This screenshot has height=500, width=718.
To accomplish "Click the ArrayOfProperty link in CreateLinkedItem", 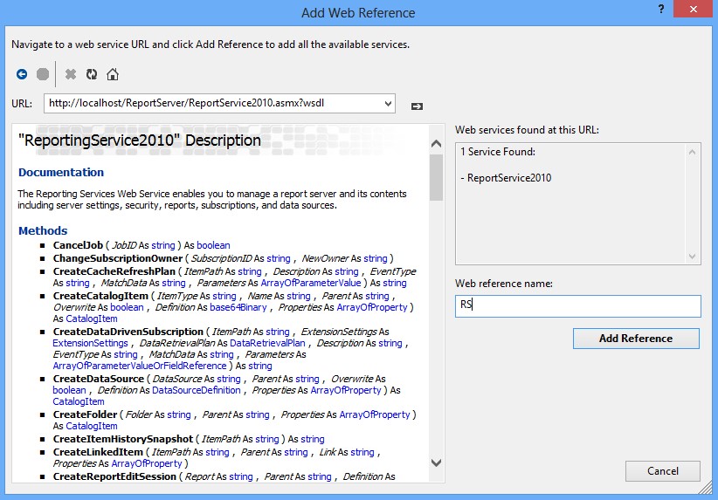I will coord(147,464).
